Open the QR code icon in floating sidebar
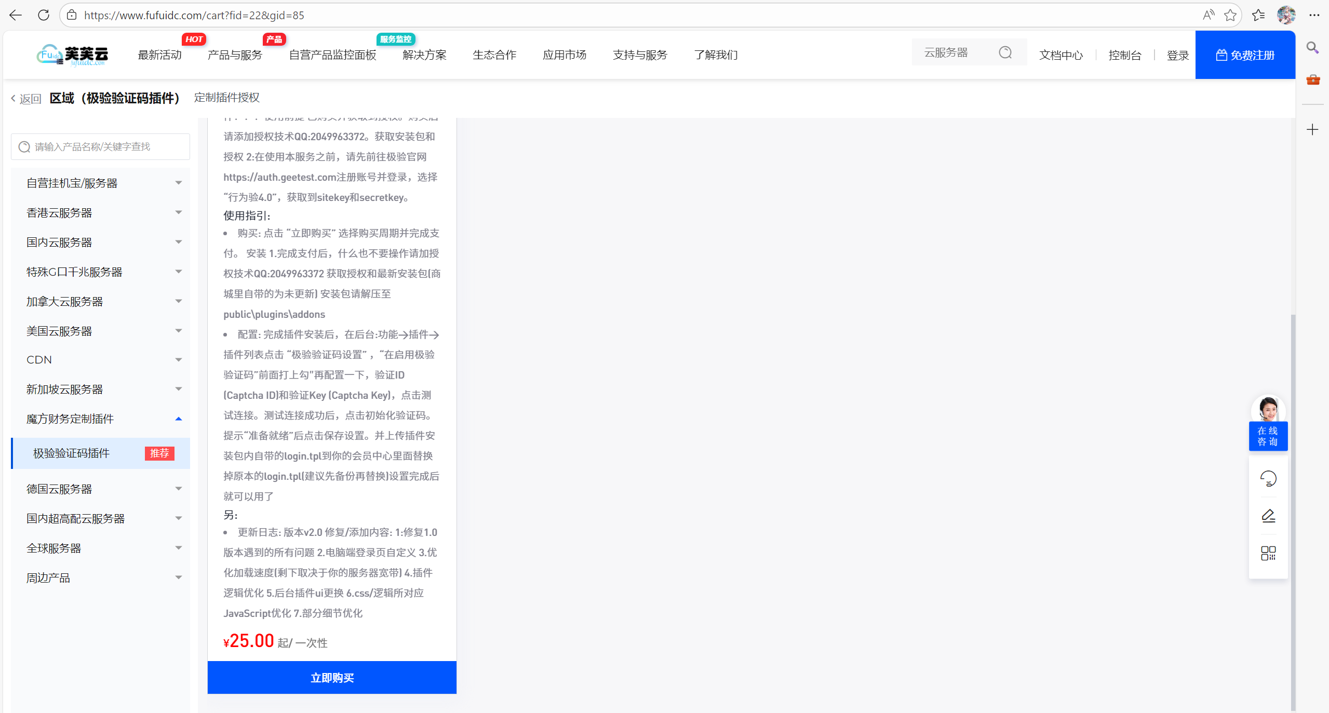The width and height of the screenshot is (1329, 713). pos(1267,553)
